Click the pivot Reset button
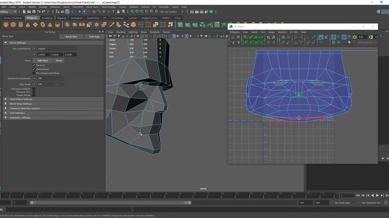389x218 pixels. click(x=59, y=61)
